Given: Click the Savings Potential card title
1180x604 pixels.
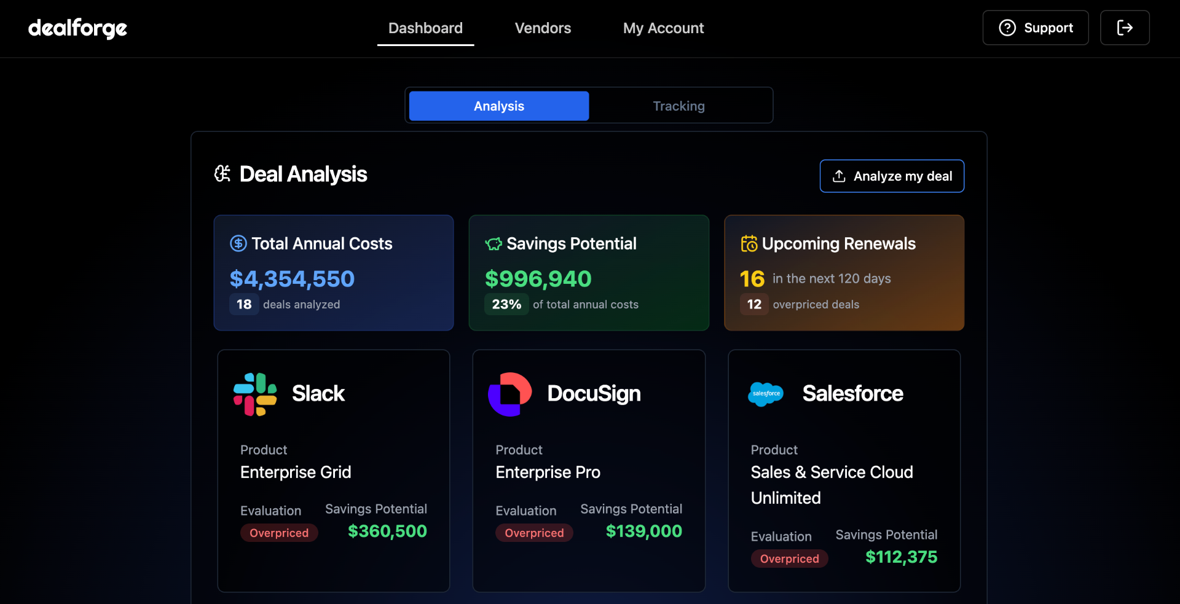Looking at the screenshot, I should [x=571, y=244].
